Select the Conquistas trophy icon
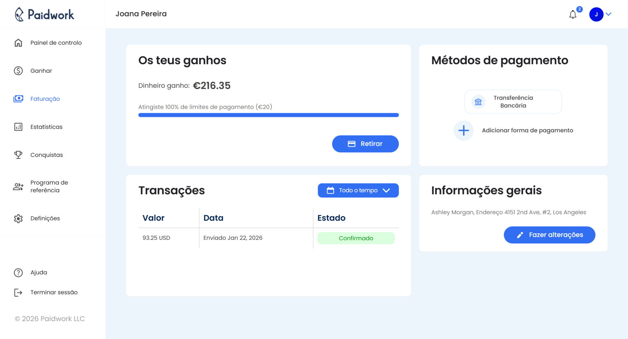Image resolution: width=628 pixels, height=339 pixels. [18, 154]
